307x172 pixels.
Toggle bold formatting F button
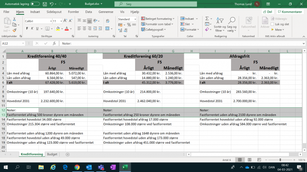pos(27,29)
